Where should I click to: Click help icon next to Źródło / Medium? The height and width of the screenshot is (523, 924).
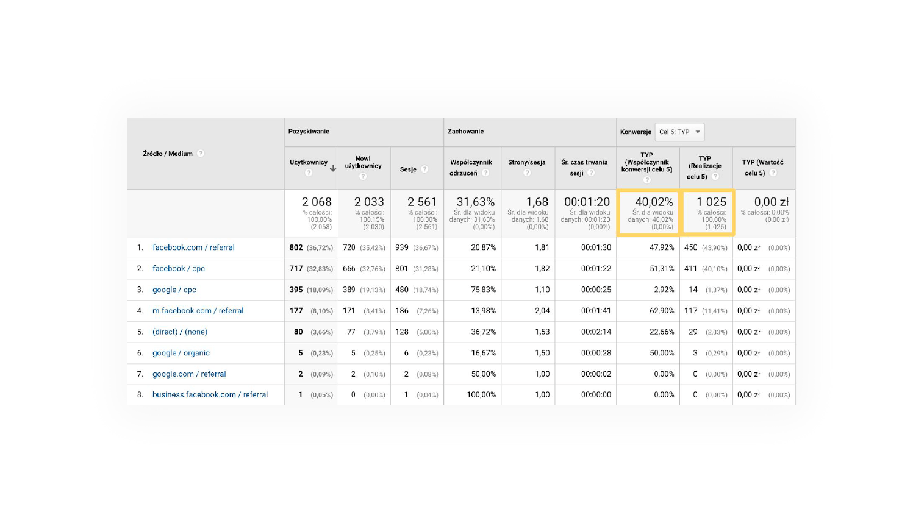coord(201,154)
